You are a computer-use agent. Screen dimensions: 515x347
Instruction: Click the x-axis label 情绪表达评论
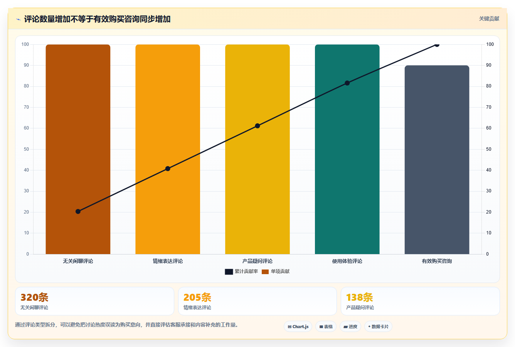[168, 261]
